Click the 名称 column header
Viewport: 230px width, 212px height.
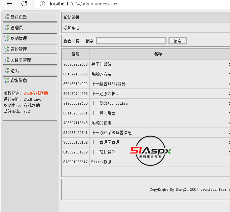click(x=158, y=54)
